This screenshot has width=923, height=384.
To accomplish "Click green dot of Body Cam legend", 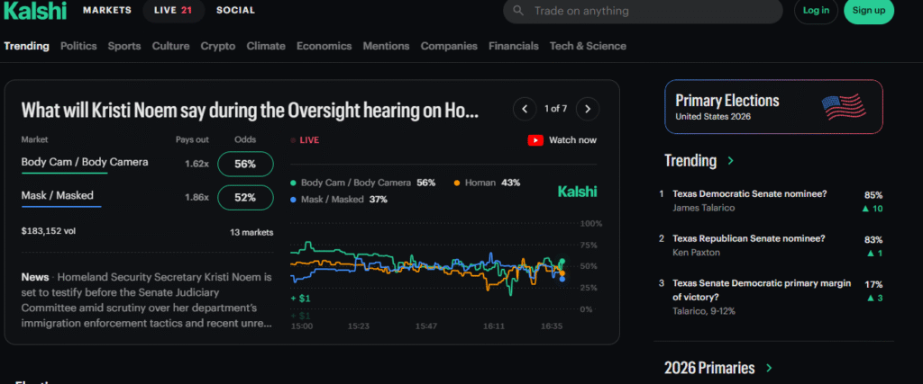I will pyautogui.click(x=294, y=183).
